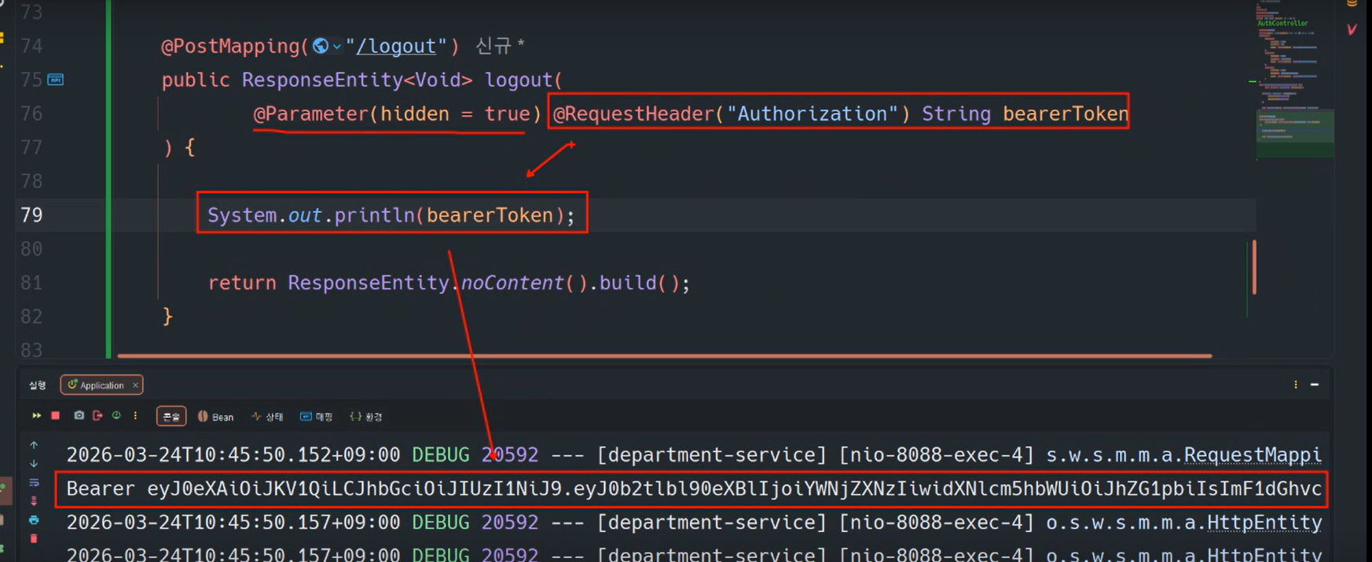Click the @RequestHeader annotation
Viewport: 1372px width, 562px height.
tap(633, 114)
